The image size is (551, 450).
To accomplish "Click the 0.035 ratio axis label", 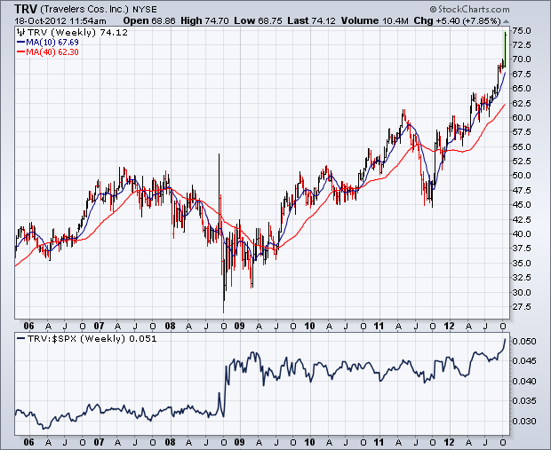I will [x=524, y=401].
